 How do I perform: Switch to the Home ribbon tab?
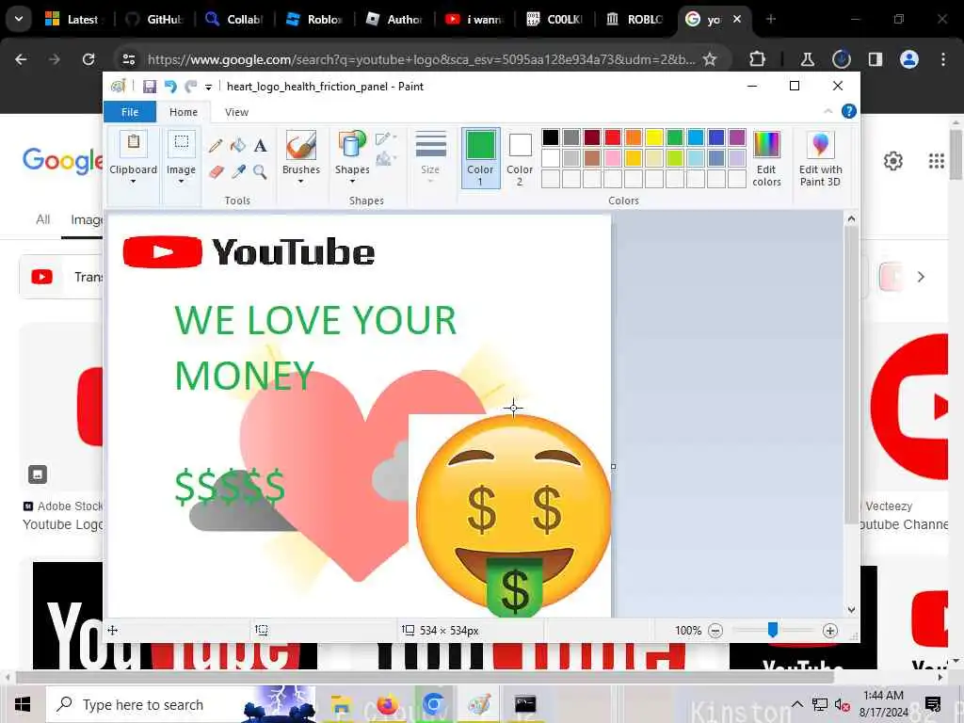point(184,112)
